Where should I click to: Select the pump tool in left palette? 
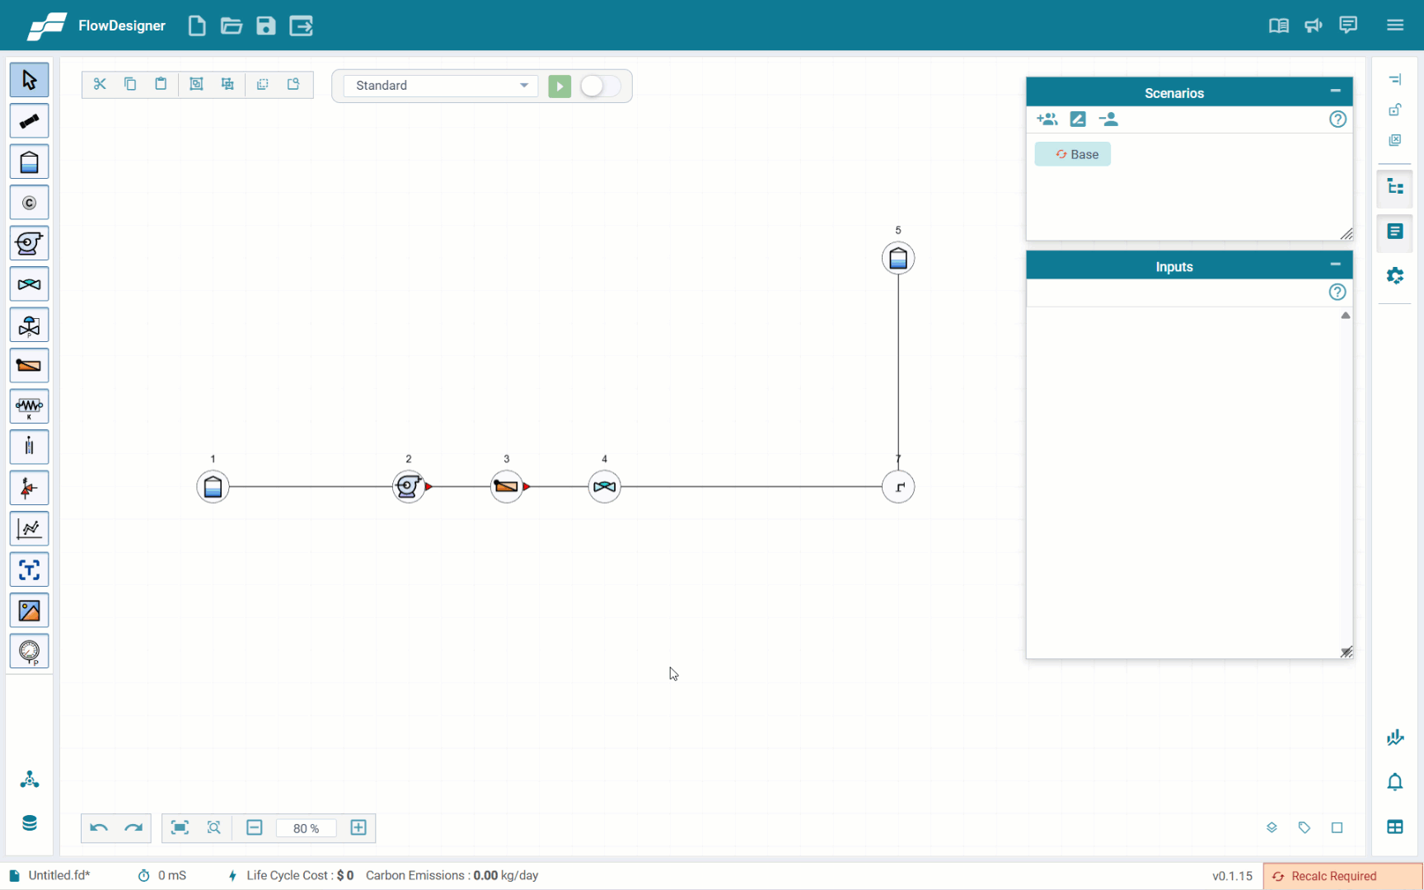(29, 244)
